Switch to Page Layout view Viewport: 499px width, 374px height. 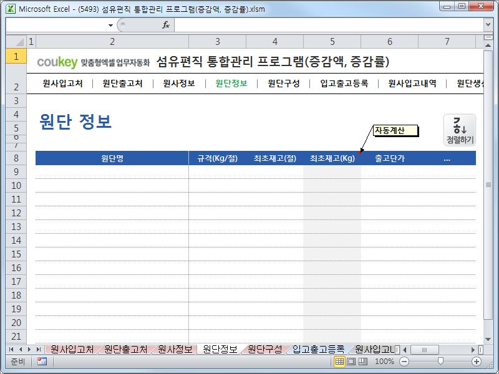click(x=351, y=362)
